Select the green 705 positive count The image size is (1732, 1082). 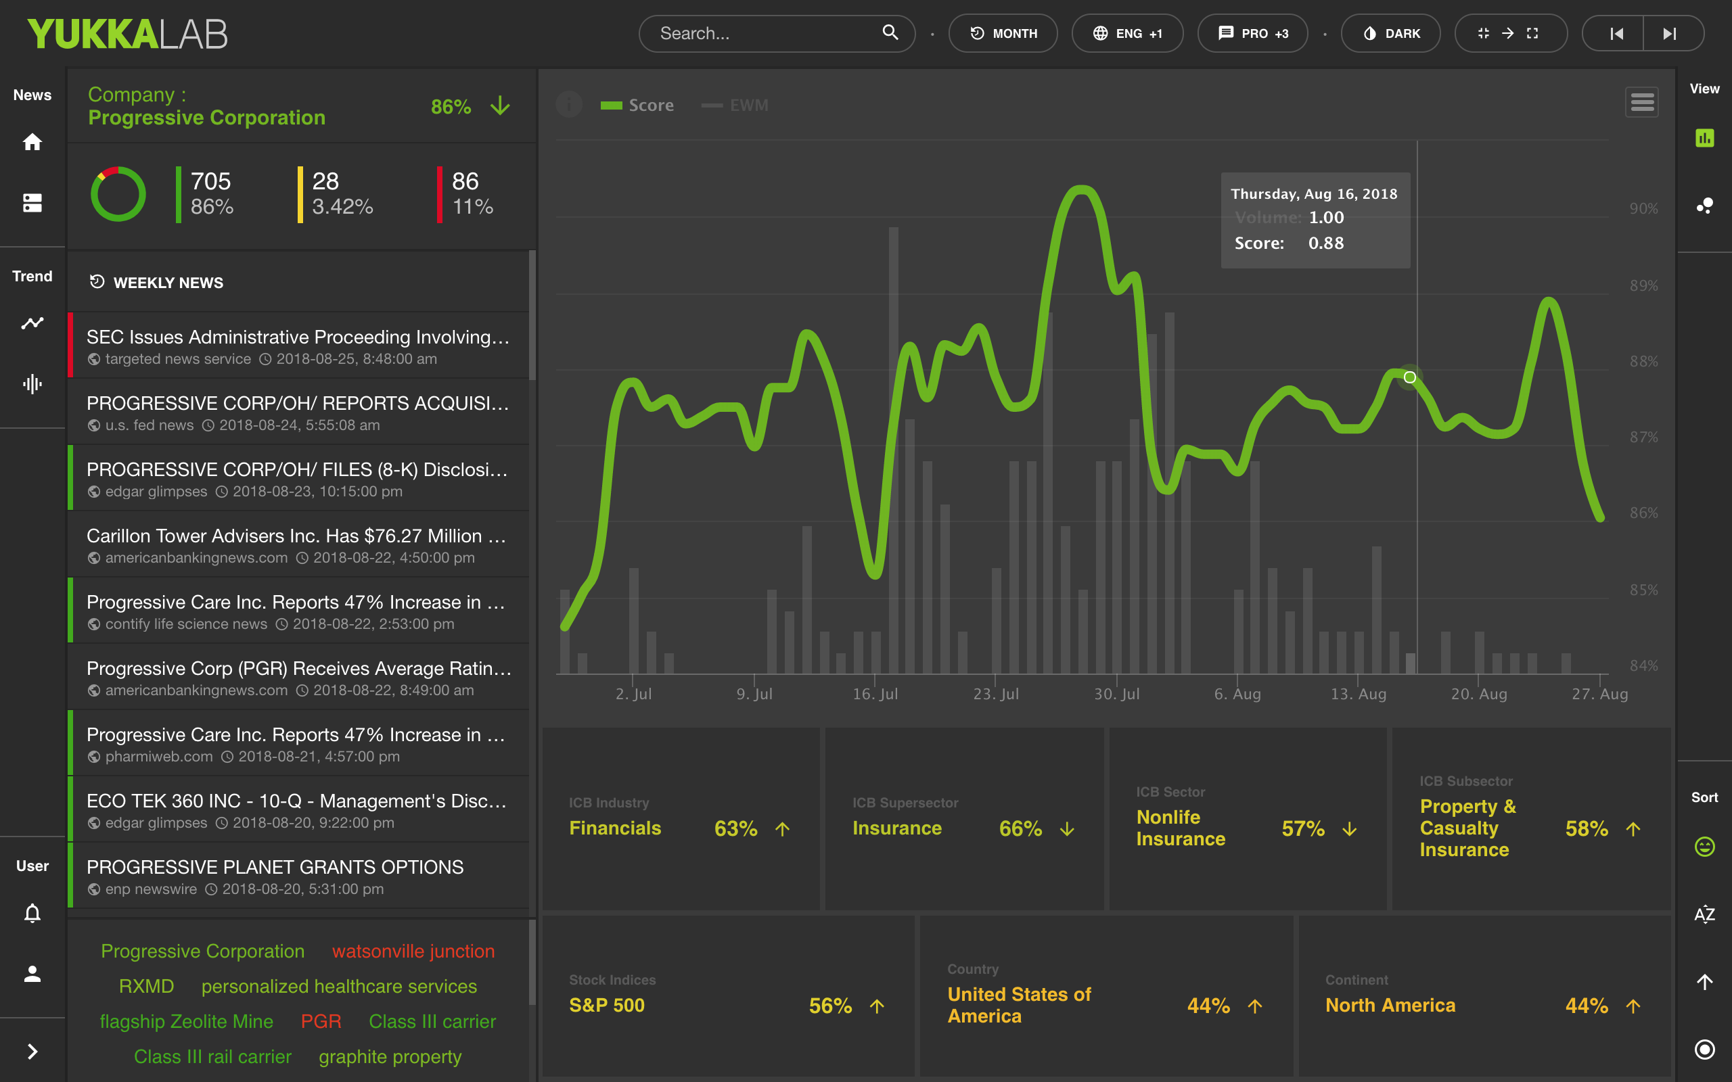coord(206,194)
